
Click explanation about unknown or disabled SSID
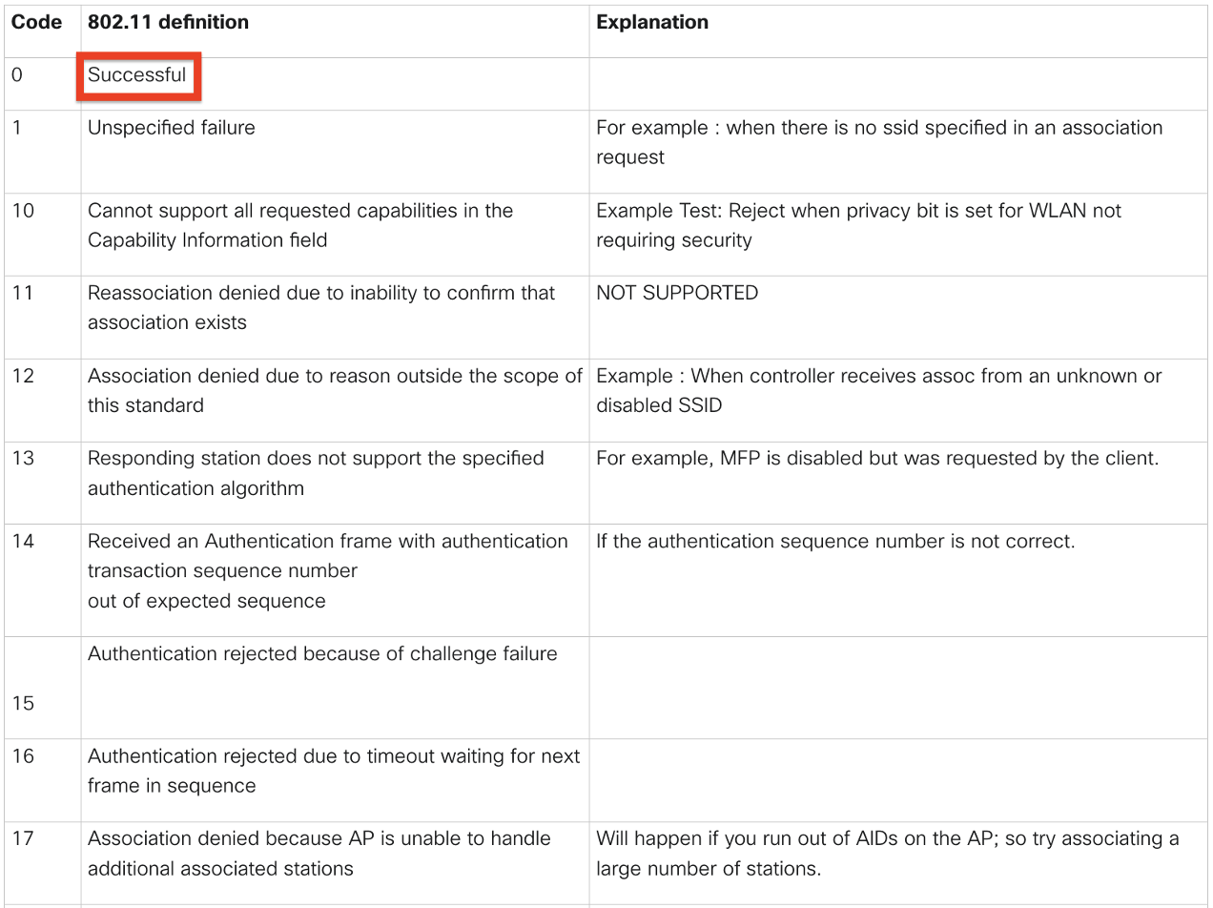(x=878, y=390)
